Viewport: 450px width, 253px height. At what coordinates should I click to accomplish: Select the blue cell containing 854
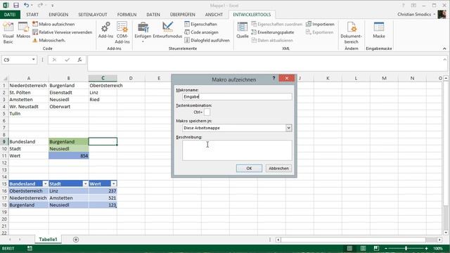(69, 156)
